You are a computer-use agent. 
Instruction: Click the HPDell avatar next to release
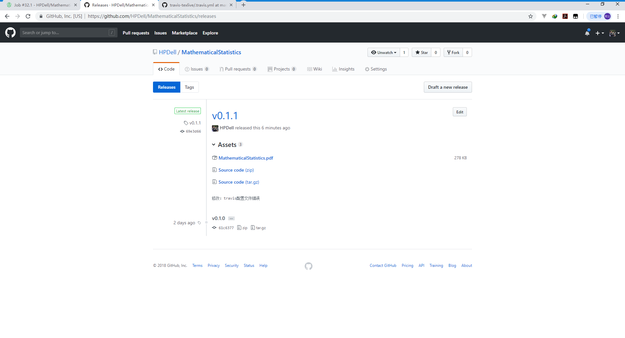click(215, 128)
